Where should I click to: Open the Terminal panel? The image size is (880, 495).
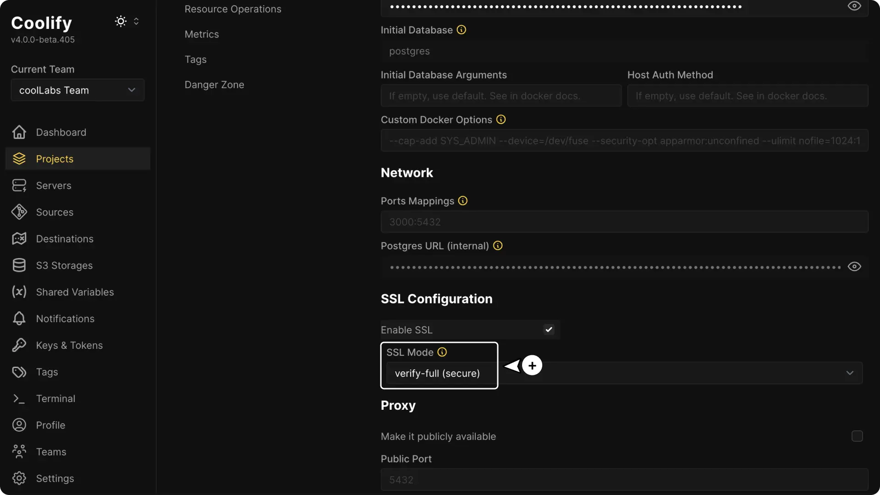tap(56, 398)
